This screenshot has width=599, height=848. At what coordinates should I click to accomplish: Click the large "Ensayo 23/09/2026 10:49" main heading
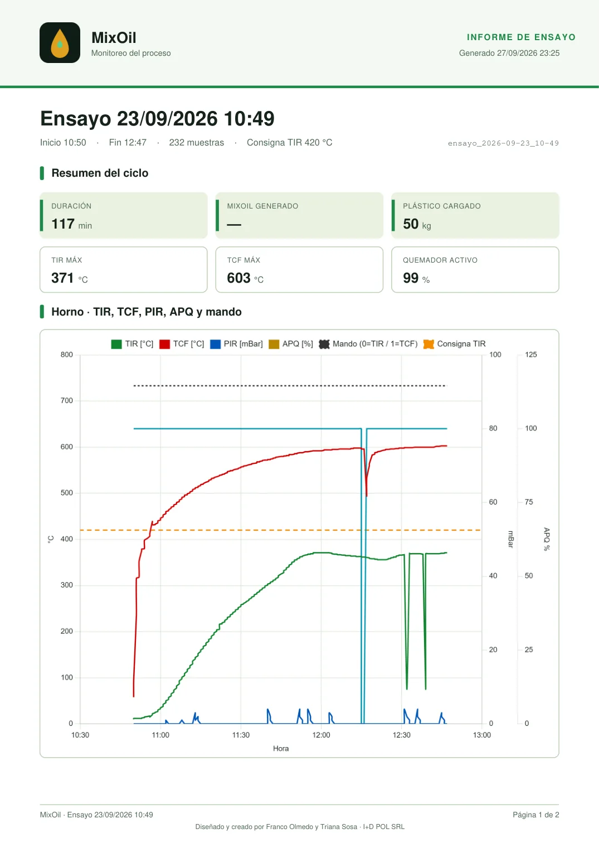pyautogui.click(x=157, y=119)
